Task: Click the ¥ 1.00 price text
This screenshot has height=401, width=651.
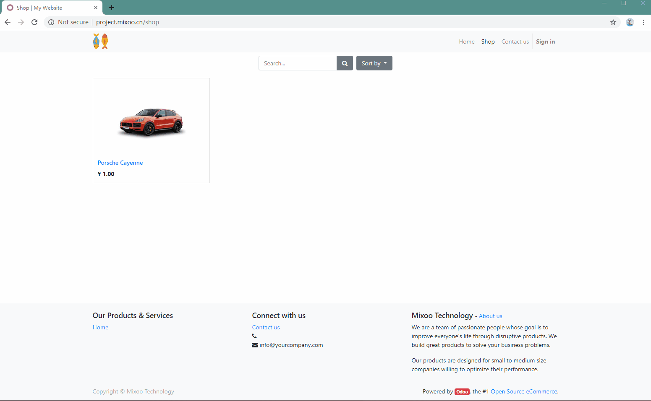Action: click(x=106, y=174)
